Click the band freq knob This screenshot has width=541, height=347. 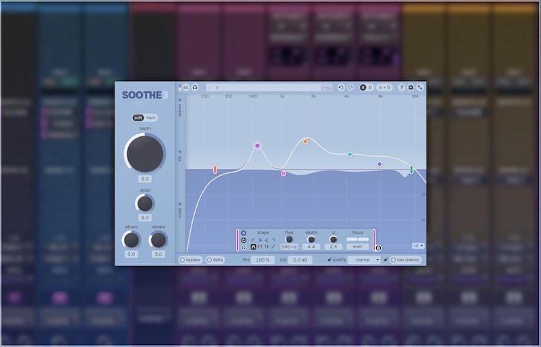click(289, 239)
